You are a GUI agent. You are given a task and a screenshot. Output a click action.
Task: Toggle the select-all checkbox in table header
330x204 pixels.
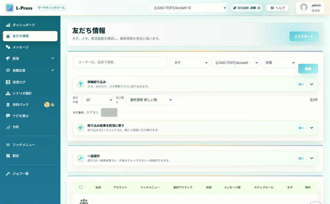click(x=80, y=187)
